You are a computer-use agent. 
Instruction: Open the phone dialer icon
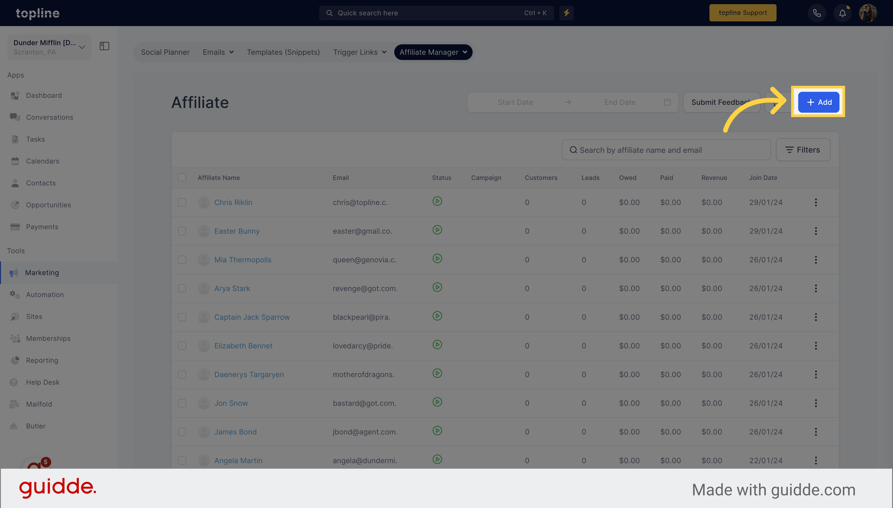(x=816, y=13)
